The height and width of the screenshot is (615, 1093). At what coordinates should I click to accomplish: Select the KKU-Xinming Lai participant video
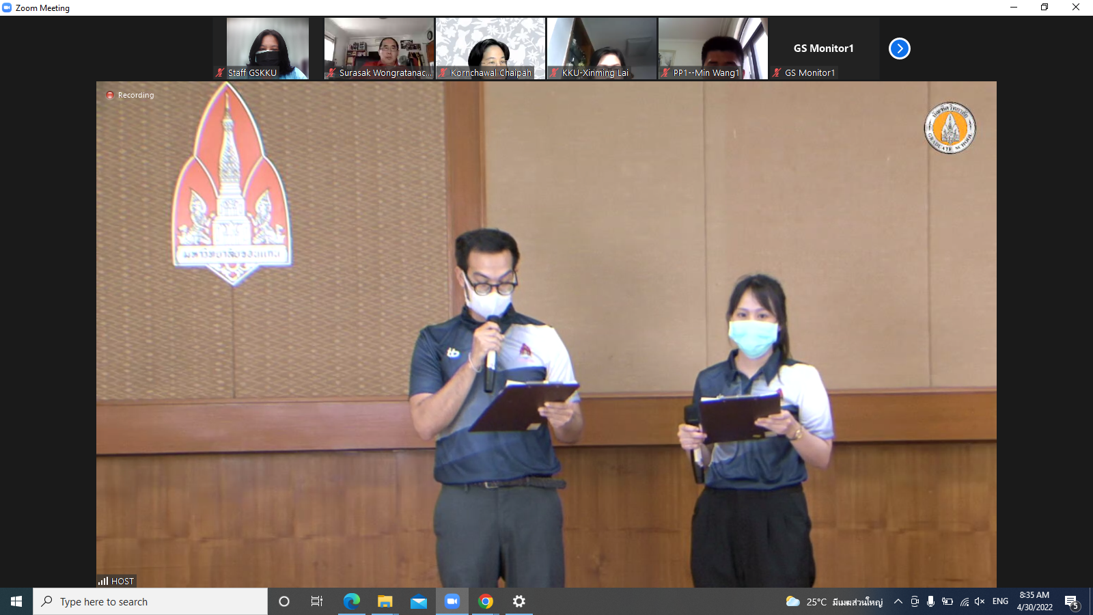pyautogui.click(x=601, y=48)
